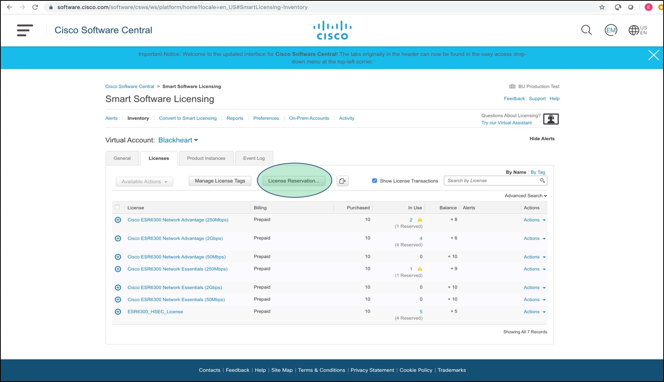Open Convert to Smart Licensing
664x382 pixels.
pos(188,118)
